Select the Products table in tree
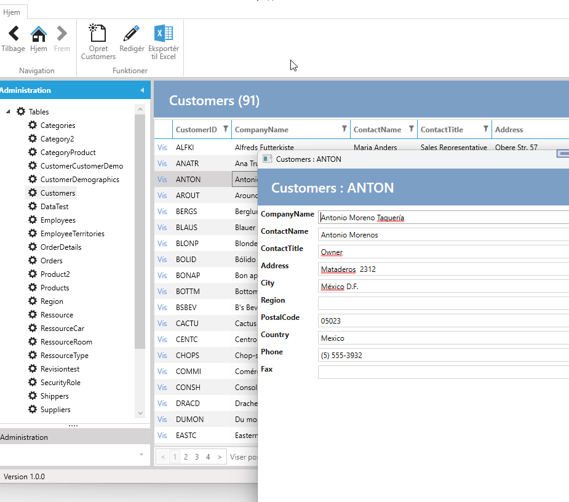 (55, 288)
